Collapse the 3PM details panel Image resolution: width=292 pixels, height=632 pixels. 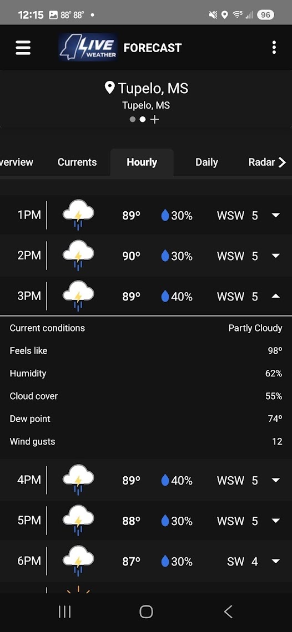276,296
